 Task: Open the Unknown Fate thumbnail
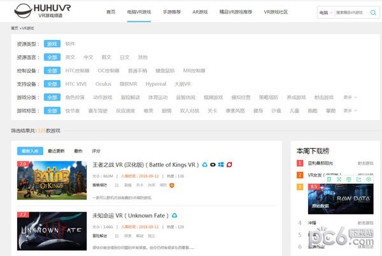pyautogui.click(x=52, y=231)
